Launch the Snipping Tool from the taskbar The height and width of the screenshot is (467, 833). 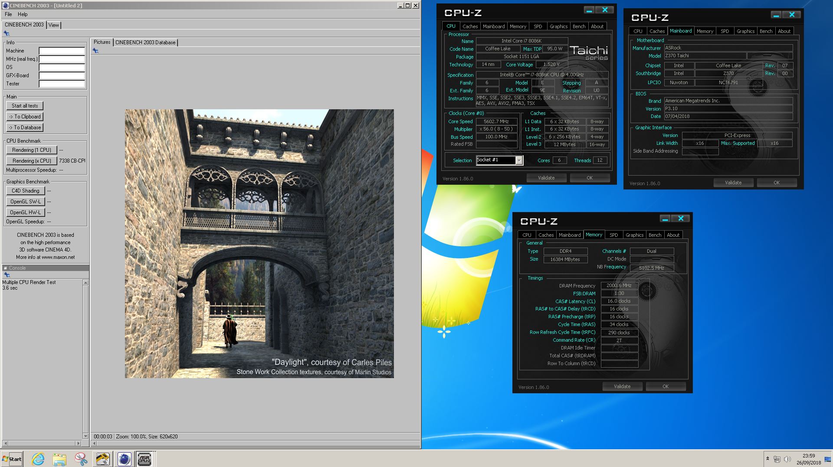coord(81,459)
